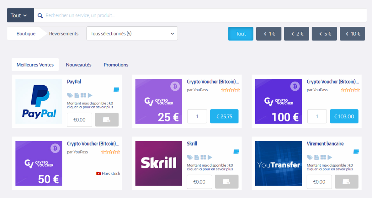The height and width of the screenshot is (198, 372).
Task: Filter prices under 1 €
Action: 269,34
